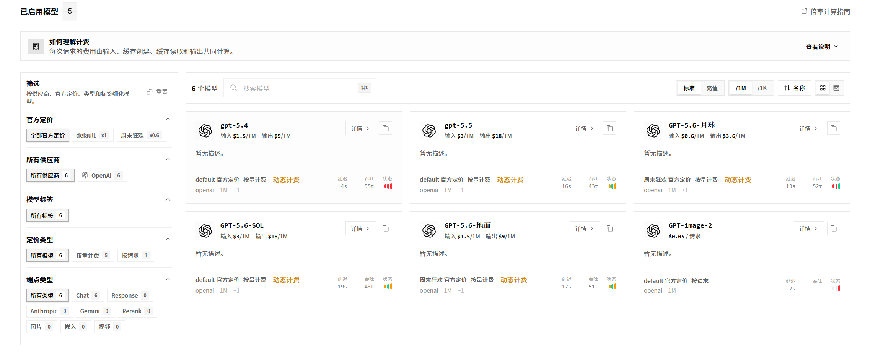Open details for gpt-5.4
The height and width of the screenshot is (358, 896).
(360, 128)
